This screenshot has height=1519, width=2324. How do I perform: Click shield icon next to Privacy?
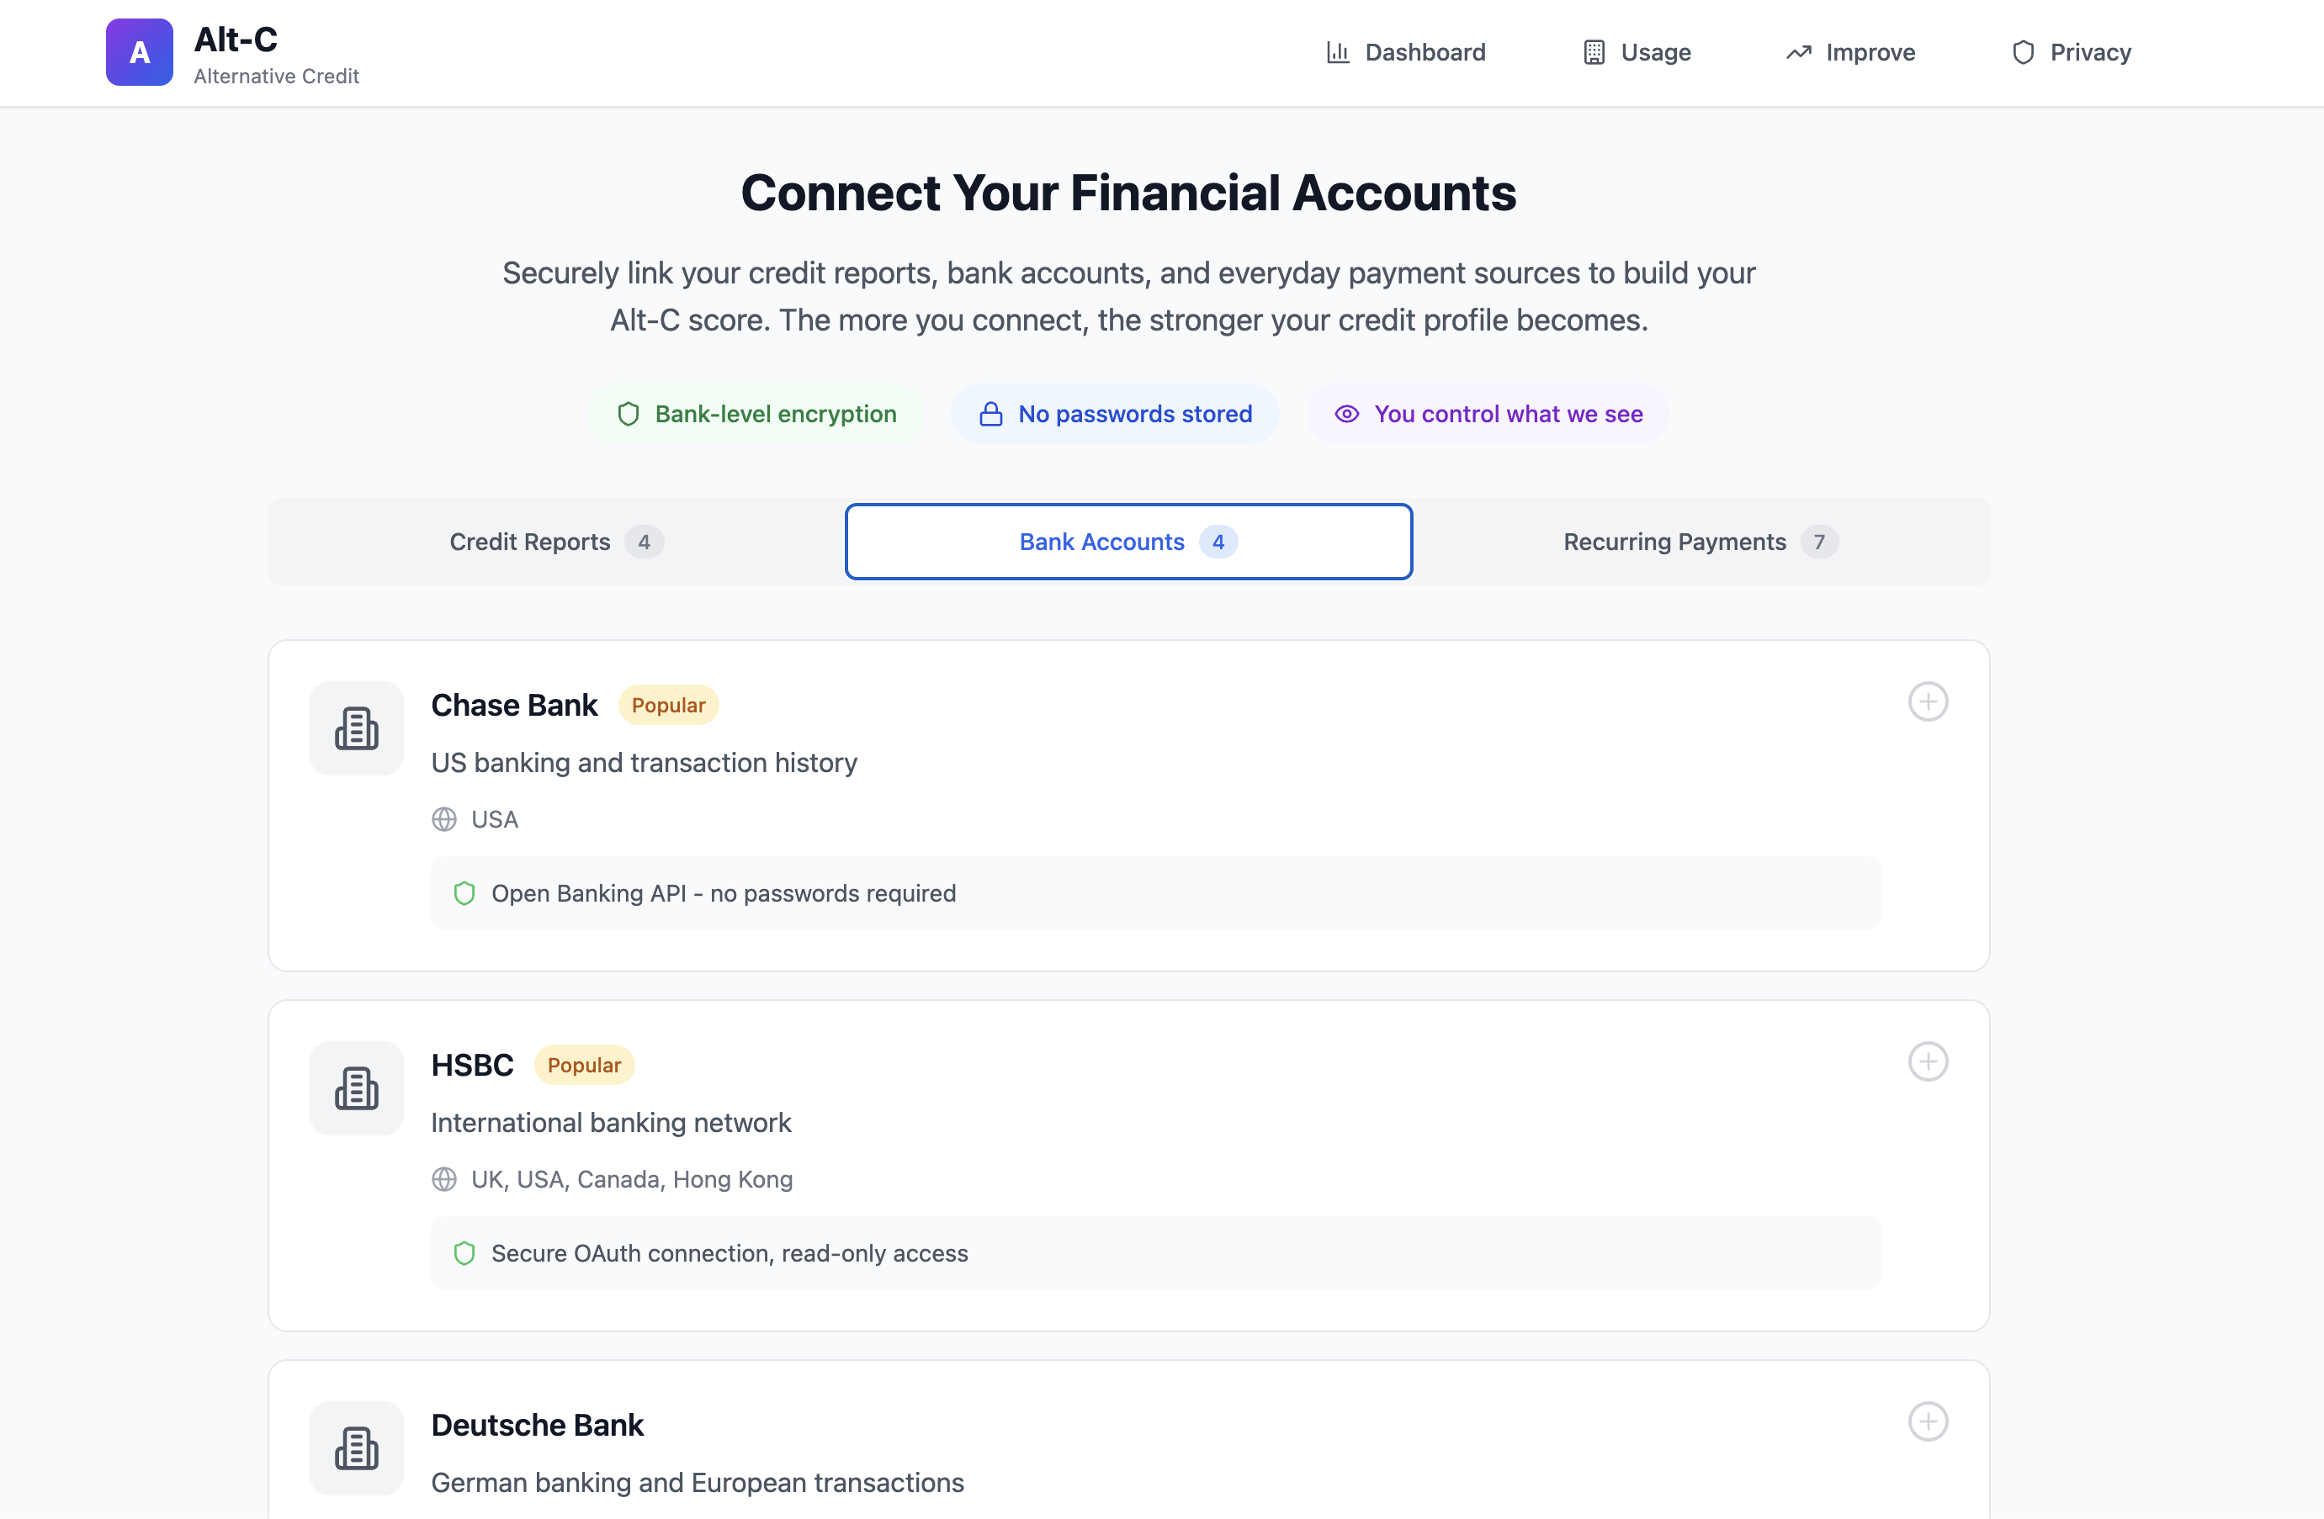[x=2024, y=53]
